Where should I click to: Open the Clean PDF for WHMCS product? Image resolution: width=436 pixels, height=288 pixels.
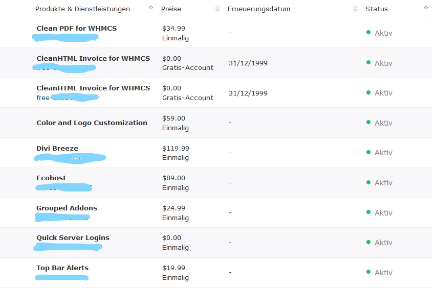coord(76,28)
